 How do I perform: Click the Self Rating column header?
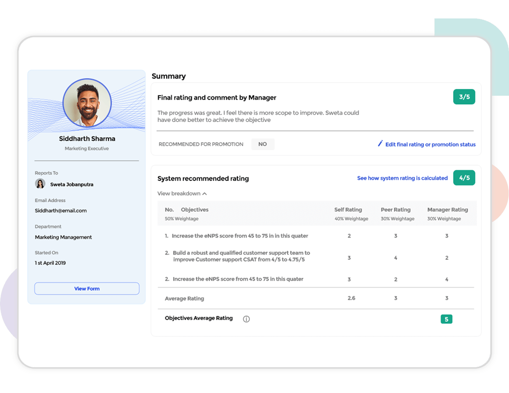(348, 209)
